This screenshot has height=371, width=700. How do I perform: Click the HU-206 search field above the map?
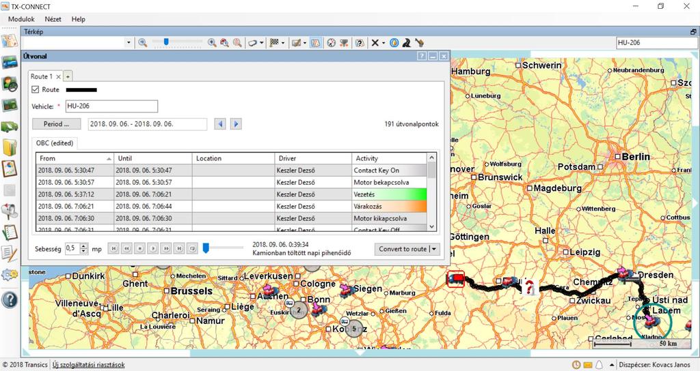(657, 43)
